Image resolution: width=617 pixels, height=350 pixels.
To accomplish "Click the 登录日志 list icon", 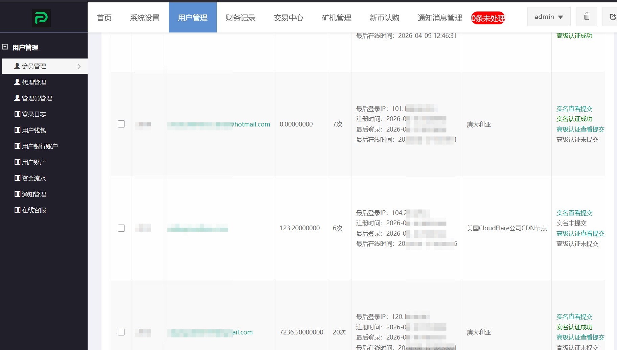I will point(17,114).
